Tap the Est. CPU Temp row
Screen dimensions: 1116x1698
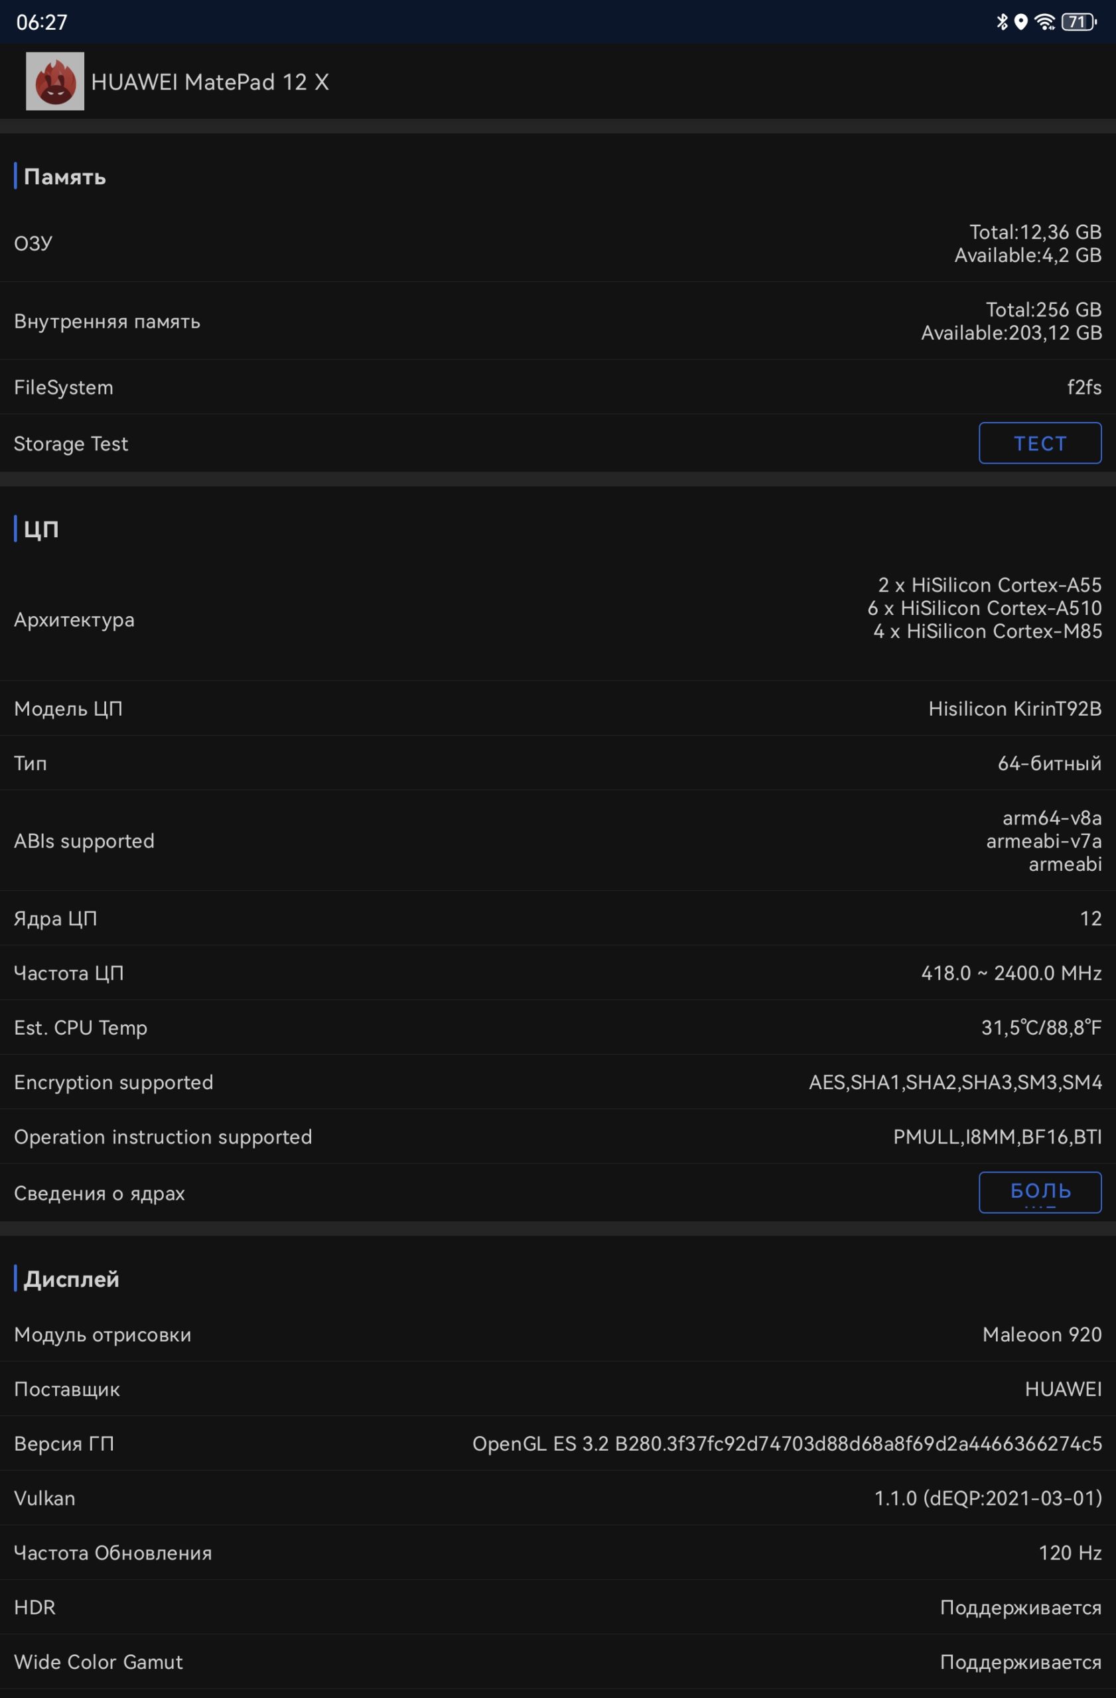click(x=558, y=1027)
